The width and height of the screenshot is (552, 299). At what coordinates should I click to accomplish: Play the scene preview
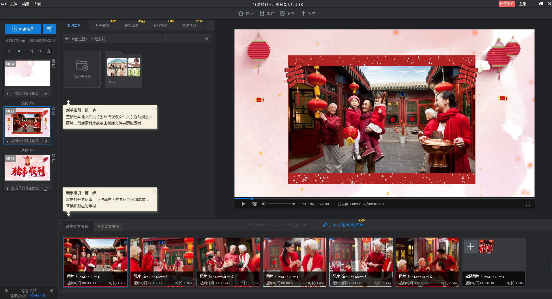(x=243, y=204)
